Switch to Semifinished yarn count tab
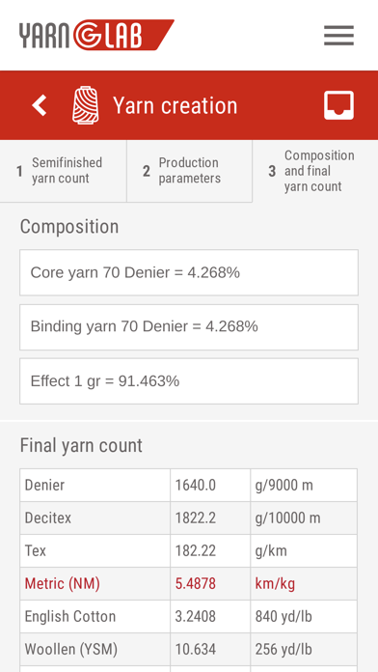The image size is (378, 672). (x=64, y=171)
